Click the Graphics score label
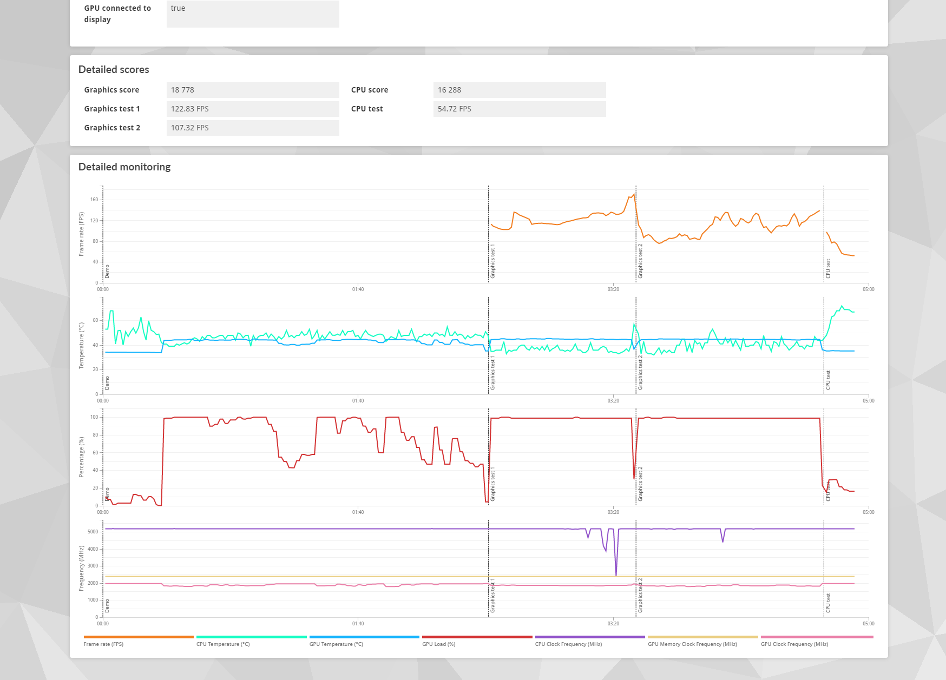Image resolution: width=946 pixels, height=680 pixels. [111, 90]
